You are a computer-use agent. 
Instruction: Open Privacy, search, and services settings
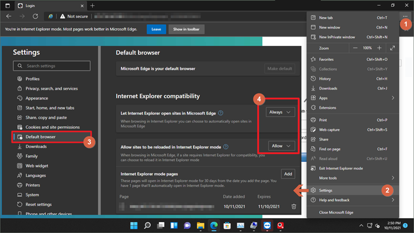52,88
